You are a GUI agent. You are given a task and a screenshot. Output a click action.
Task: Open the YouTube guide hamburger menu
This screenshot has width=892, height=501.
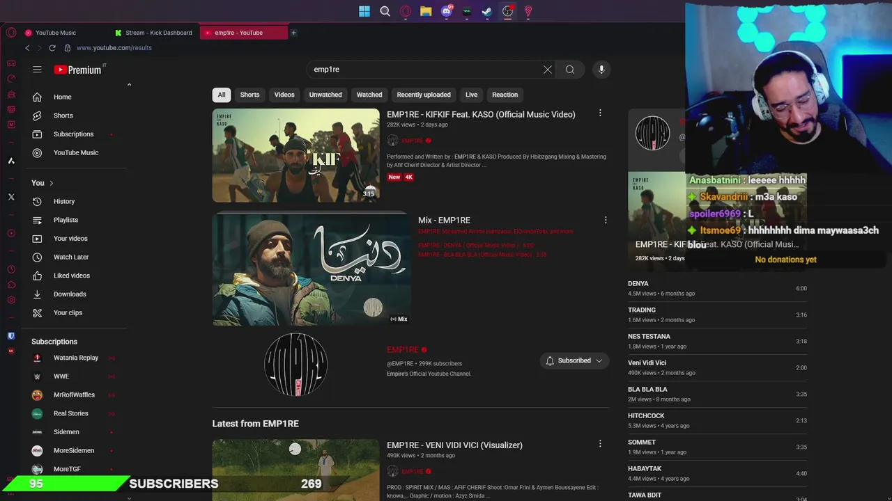pyautogui.click(x=37, y=70)
